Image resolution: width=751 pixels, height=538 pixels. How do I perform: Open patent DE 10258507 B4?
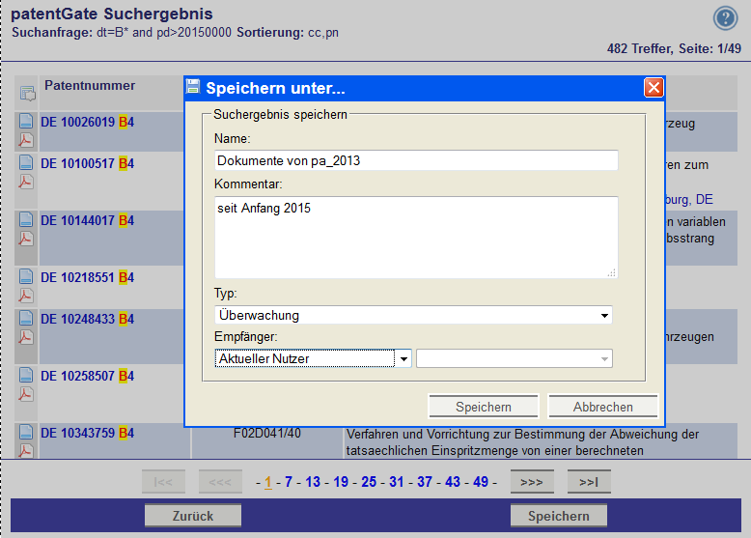click(87, 377)
